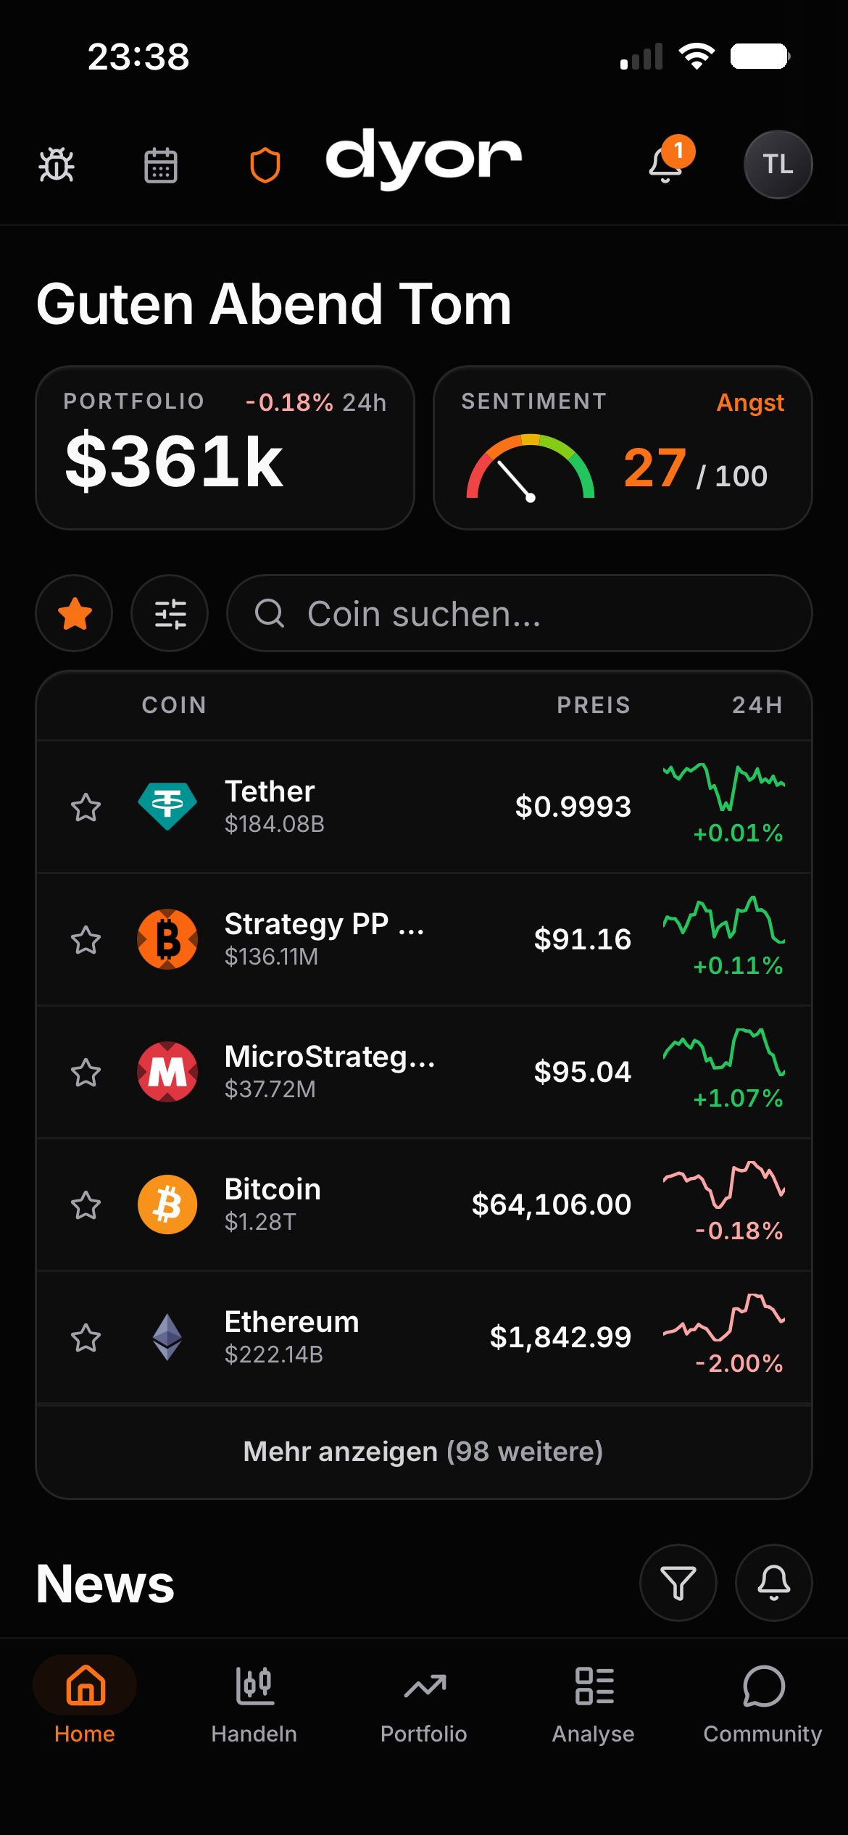
Task: Open the news filter funnel icon
Action: point(678,1583)
